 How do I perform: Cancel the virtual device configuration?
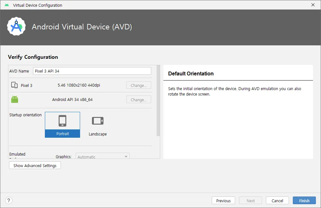(277, 201)
